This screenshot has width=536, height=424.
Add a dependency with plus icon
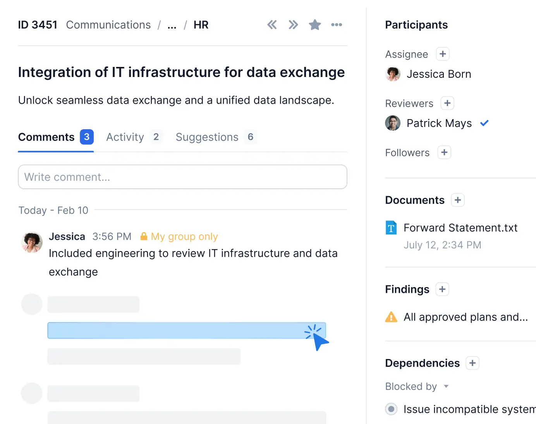pyautogui.click(x=472, y=363)
